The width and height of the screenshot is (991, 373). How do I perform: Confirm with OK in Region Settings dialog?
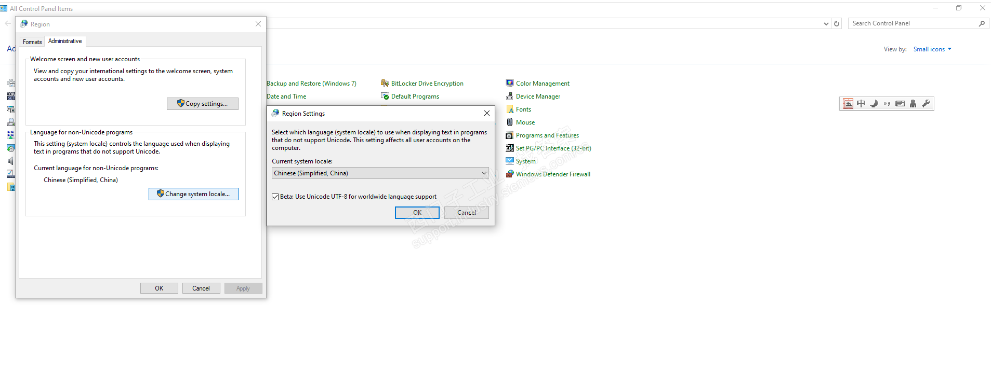[x=417, y=213]
